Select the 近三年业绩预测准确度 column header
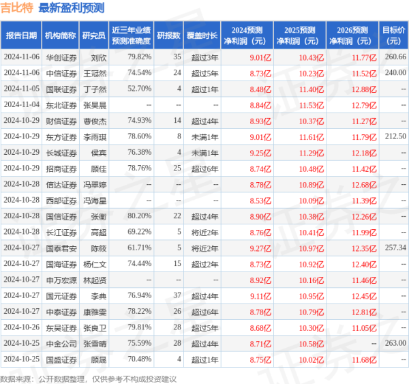This screenshot has height=384, width=409. pos(131,35)
